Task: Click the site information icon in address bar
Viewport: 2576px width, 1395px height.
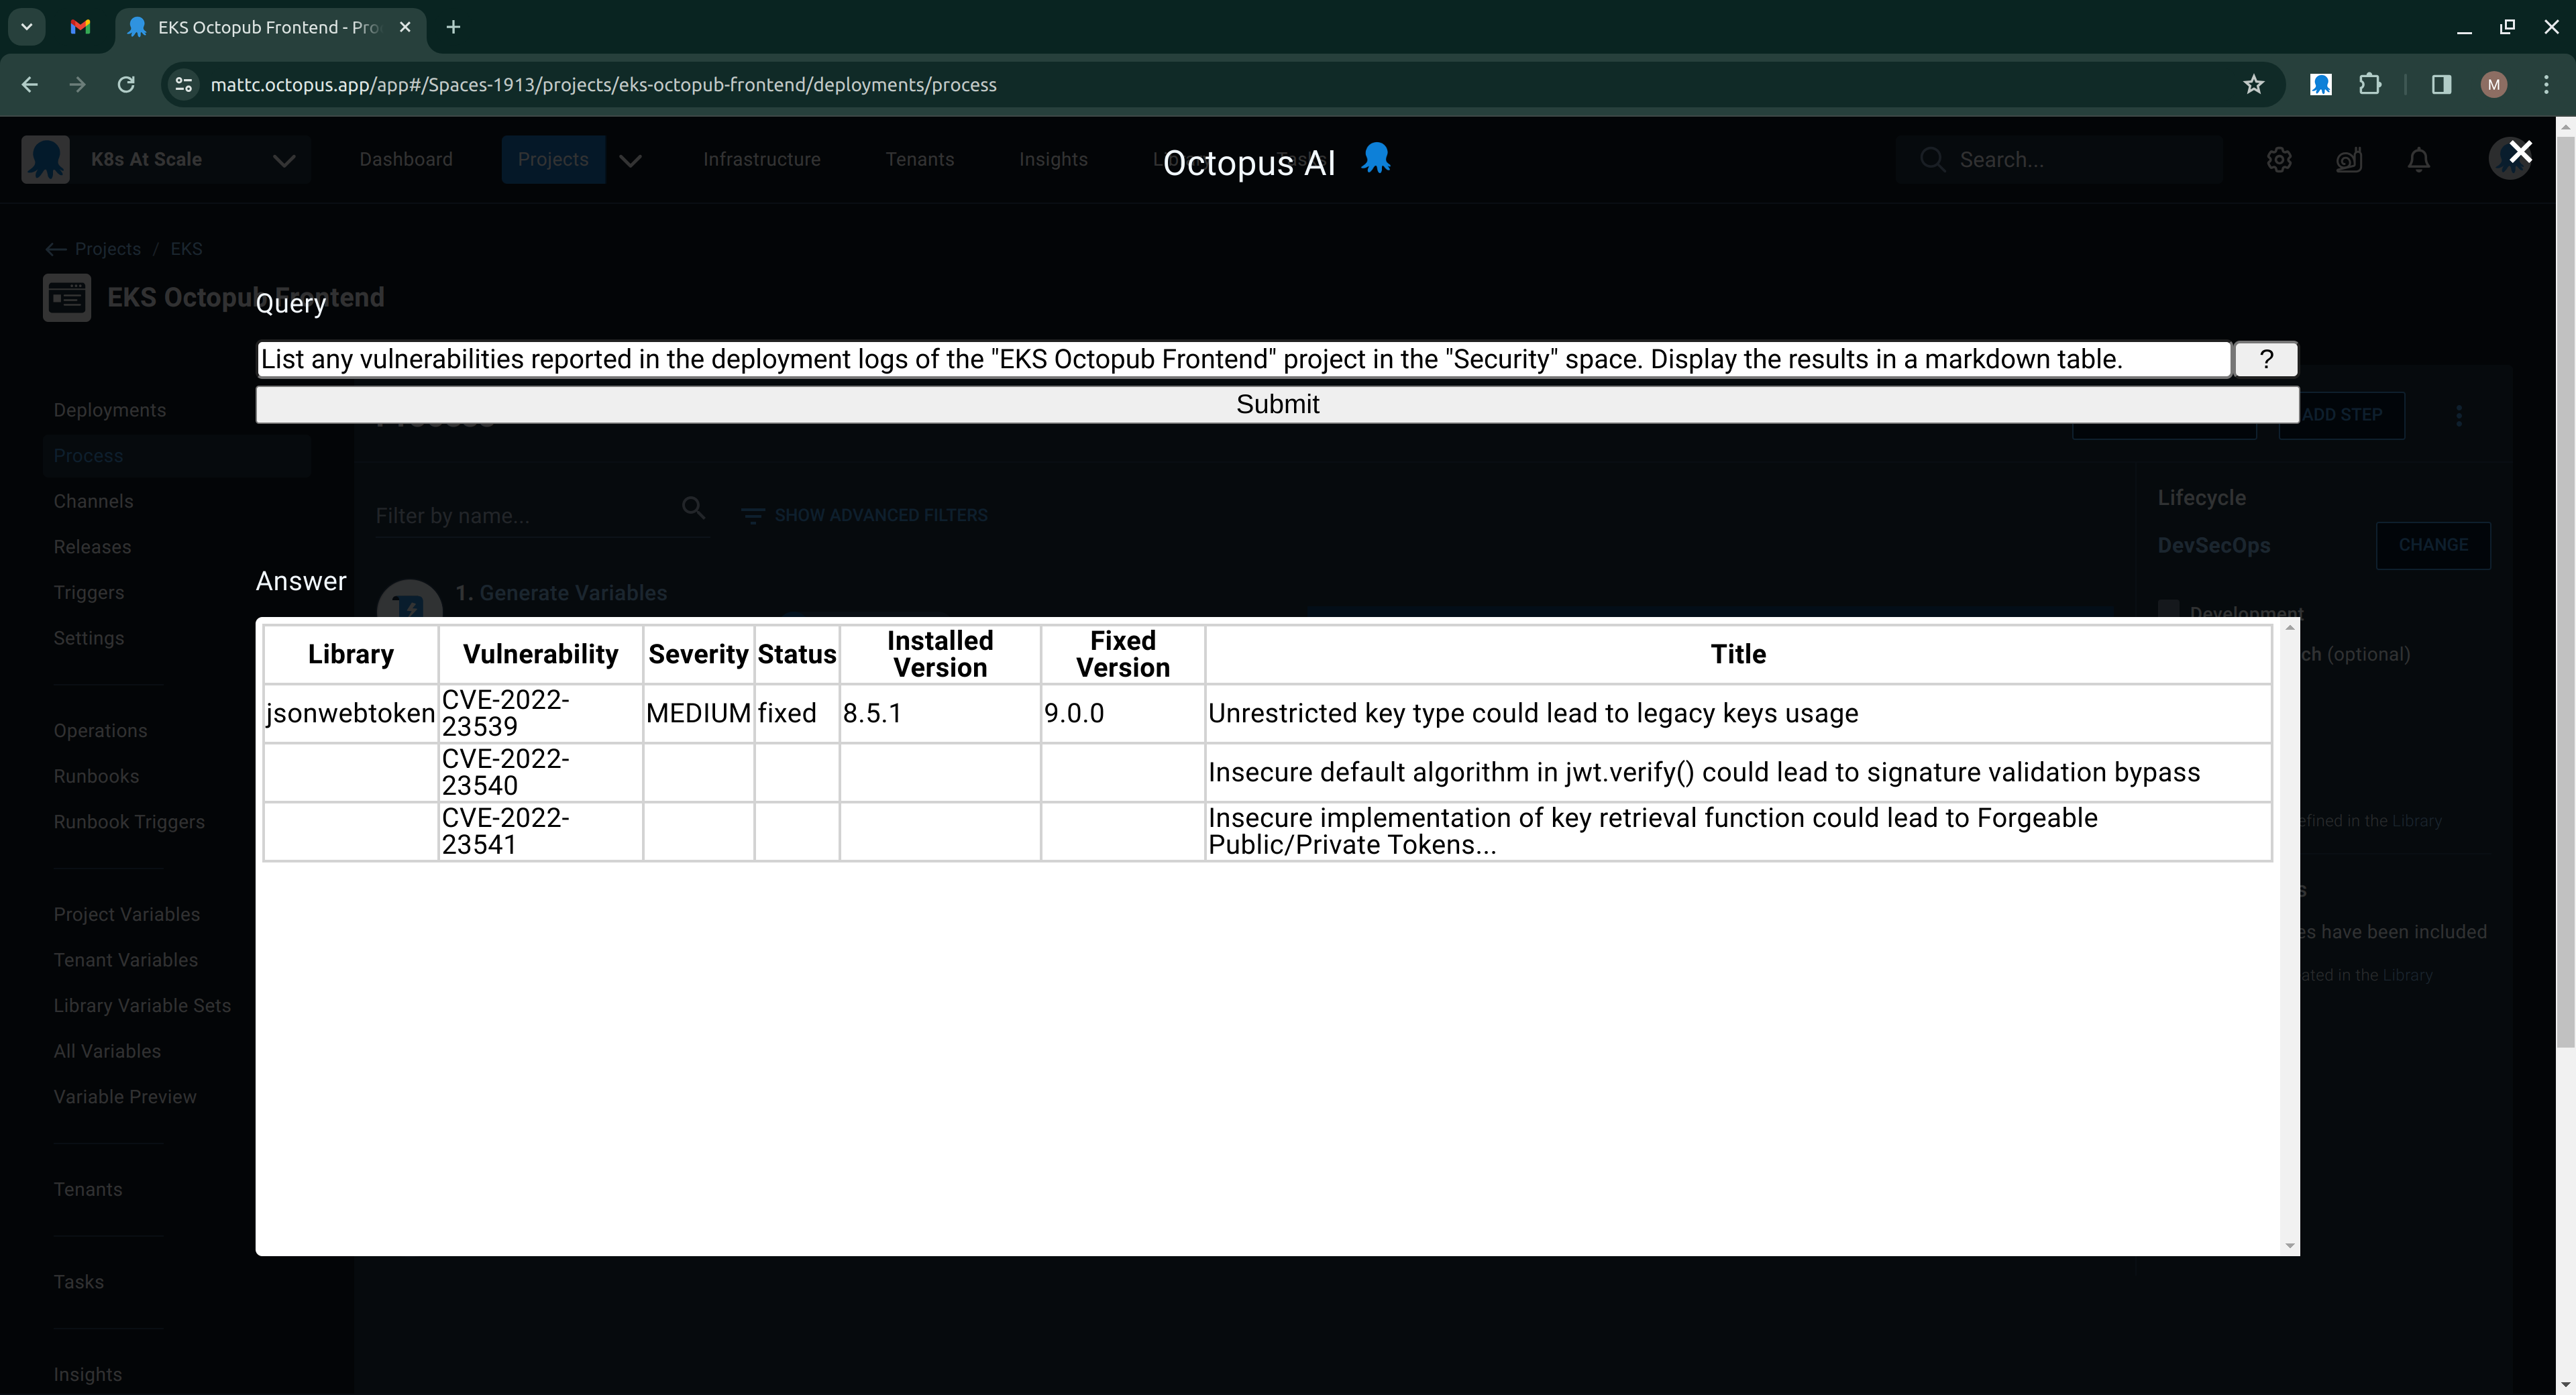Action: [x=184, y=85]
